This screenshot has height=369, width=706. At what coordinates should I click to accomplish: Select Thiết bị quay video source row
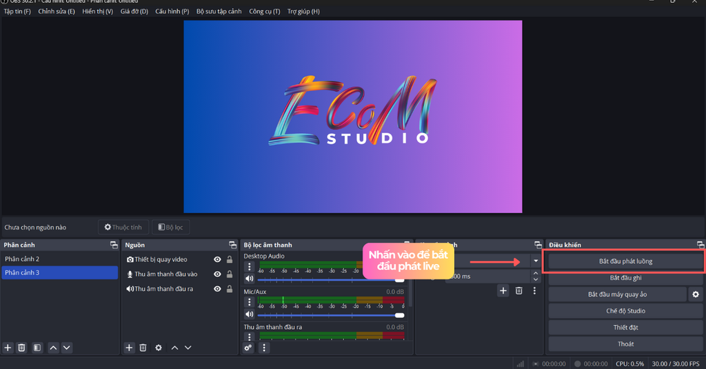pos(179,259)
